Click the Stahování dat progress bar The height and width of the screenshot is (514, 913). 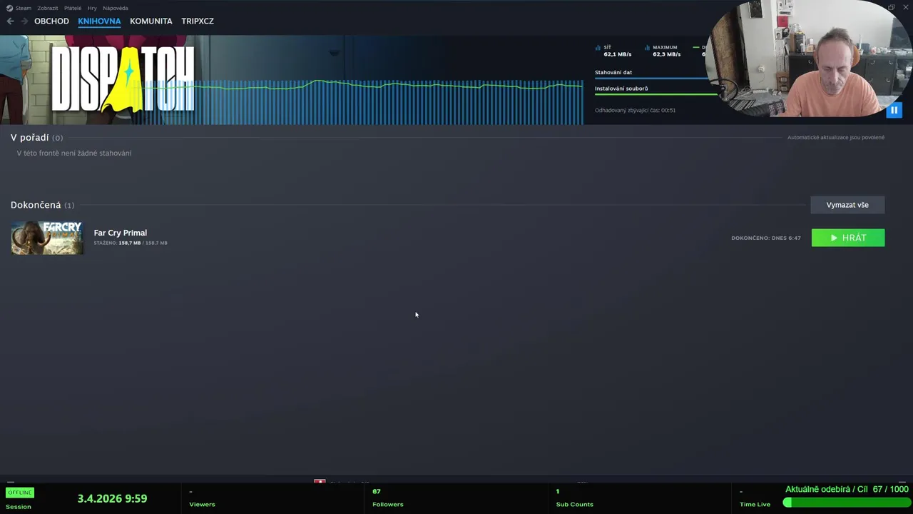click(x=651, y=78)
